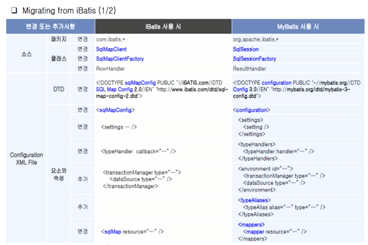368x245 pixels.
Task: Click the '<mapper resource=…' line
Action: 275,232
